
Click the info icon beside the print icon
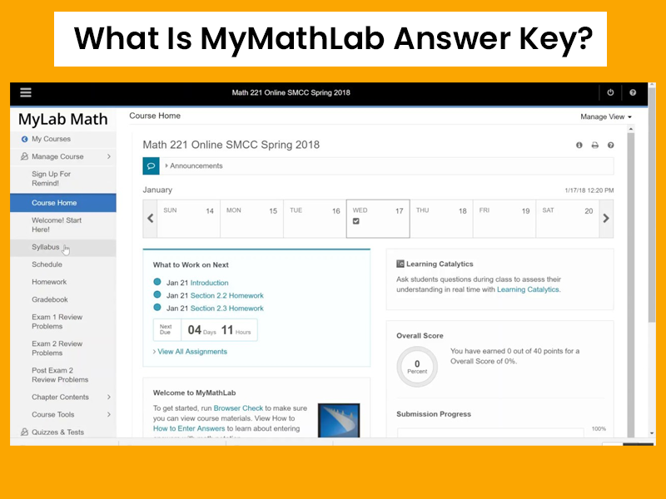point(579,146)
